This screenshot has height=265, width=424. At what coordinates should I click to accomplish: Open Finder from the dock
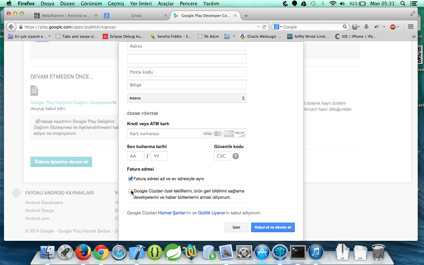pos(48,253)
